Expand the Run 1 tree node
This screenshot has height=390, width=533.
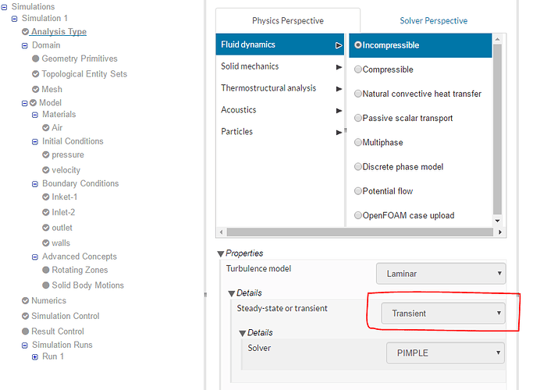[x=34, y=356]
